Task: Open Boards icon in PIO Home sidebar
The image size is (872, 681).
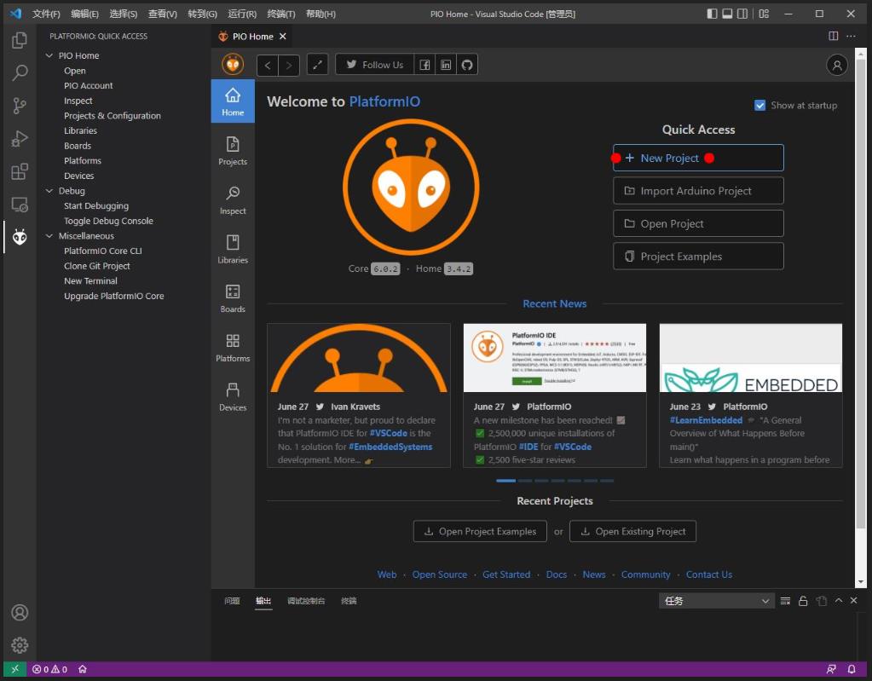Action: [x=233, y=298]
